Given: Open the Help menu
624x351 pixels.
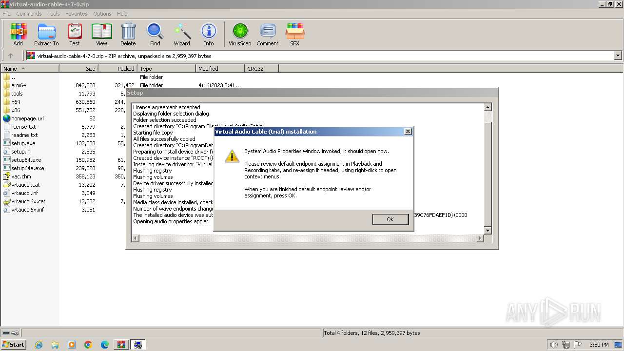Looking at the screenshot, I should 122,14.
